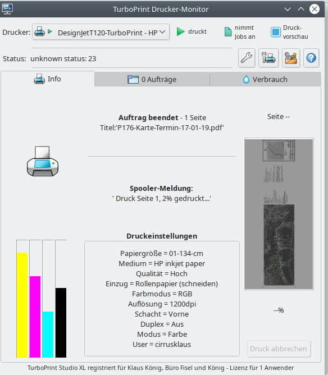Open the toolbox configuration icon
Screen dimensions: 328x375
pos(291,58)
